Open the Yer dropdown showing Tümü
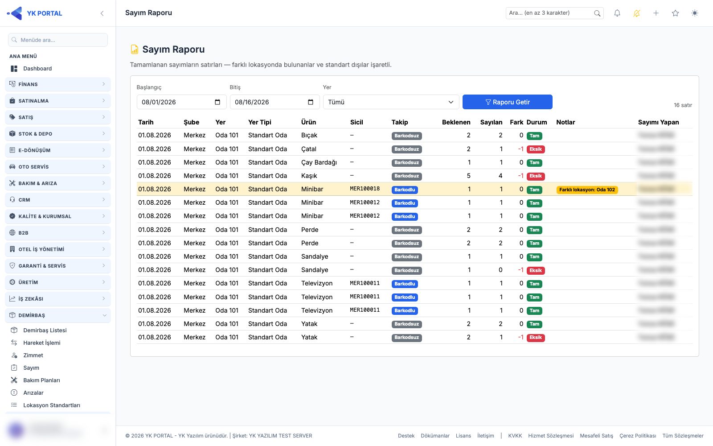The width and height of the screenshot is (713, 446). point(391,102)
